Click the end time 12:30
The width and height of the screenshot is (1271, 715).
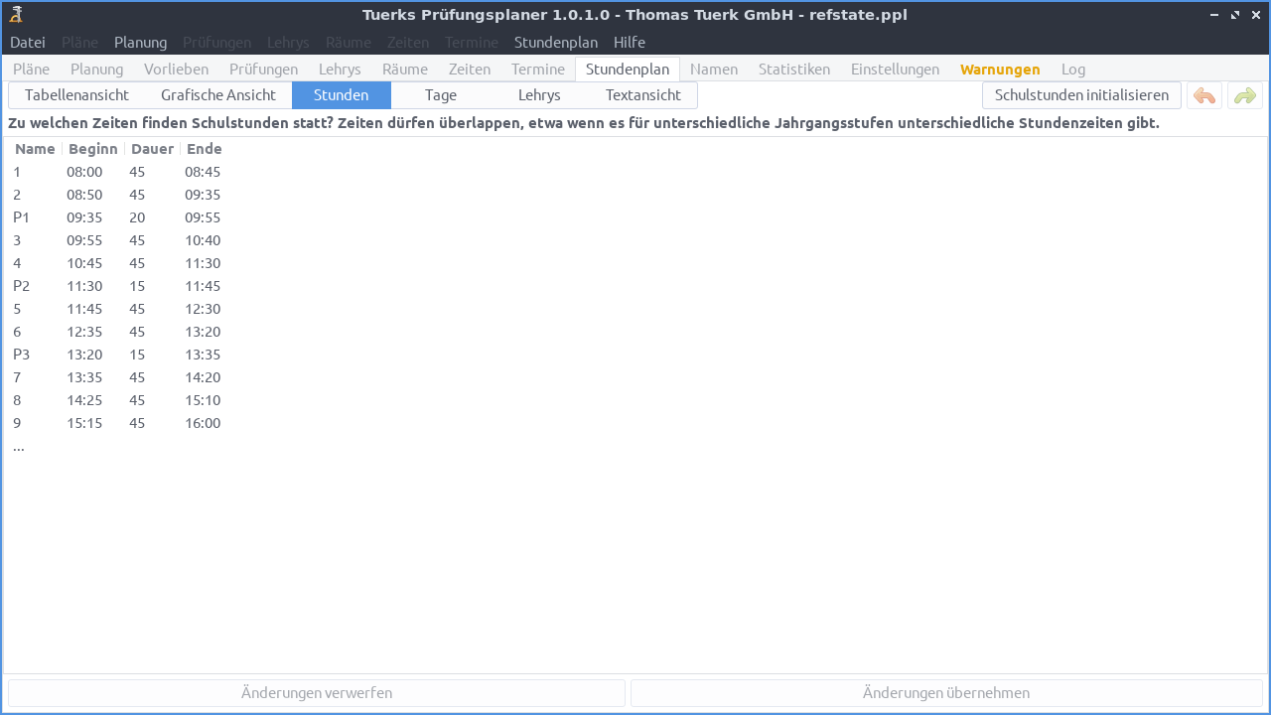[x=203, y=309]
